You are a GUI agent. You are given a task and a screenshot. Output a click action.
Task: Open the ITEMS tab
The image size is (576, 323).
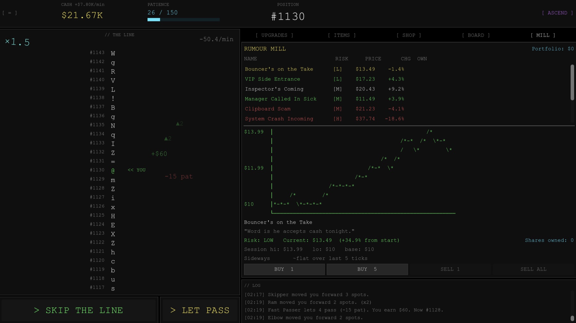342,35
